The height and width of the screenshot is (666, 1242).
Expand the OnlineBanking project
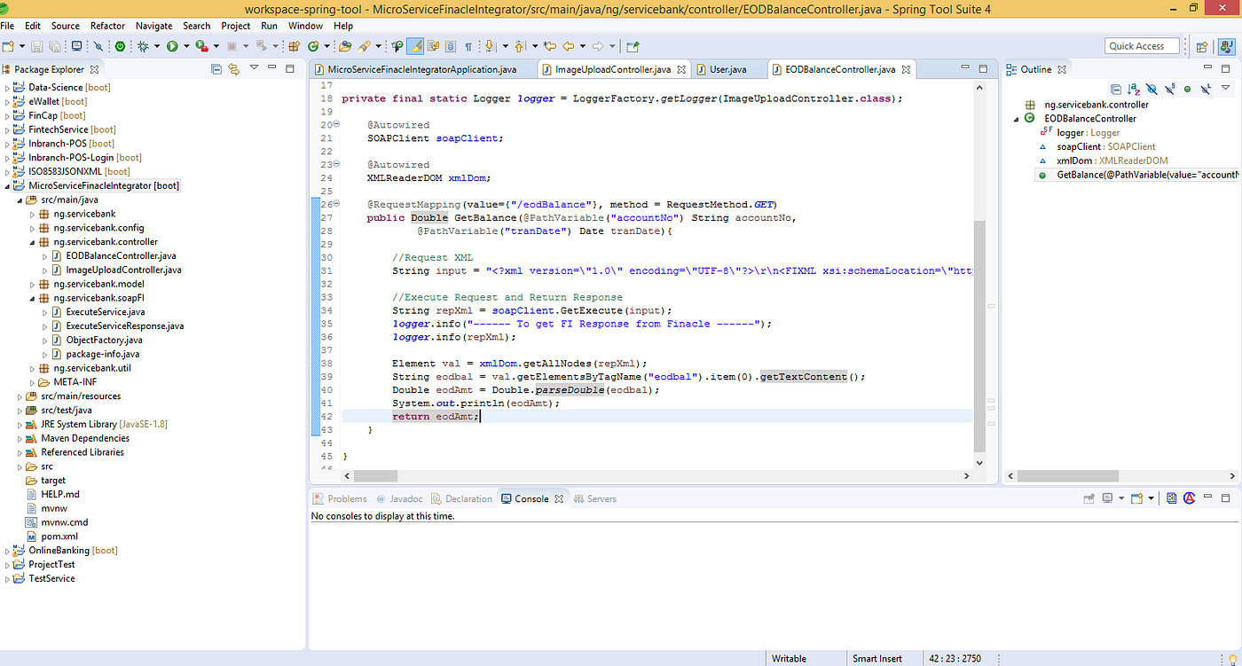tap(7, 550)
